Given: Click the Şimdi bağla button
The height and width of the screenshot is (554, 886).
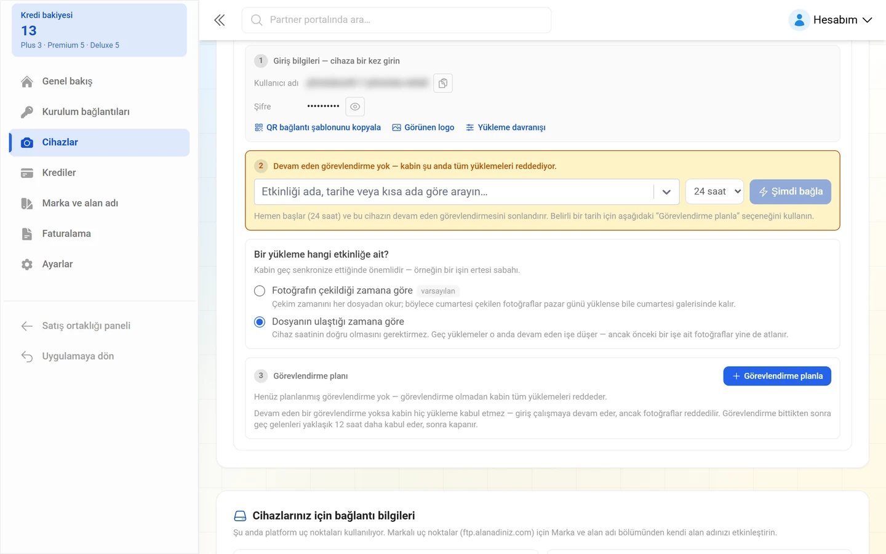Looking at the screenshot, I should [x=790, y=192].
